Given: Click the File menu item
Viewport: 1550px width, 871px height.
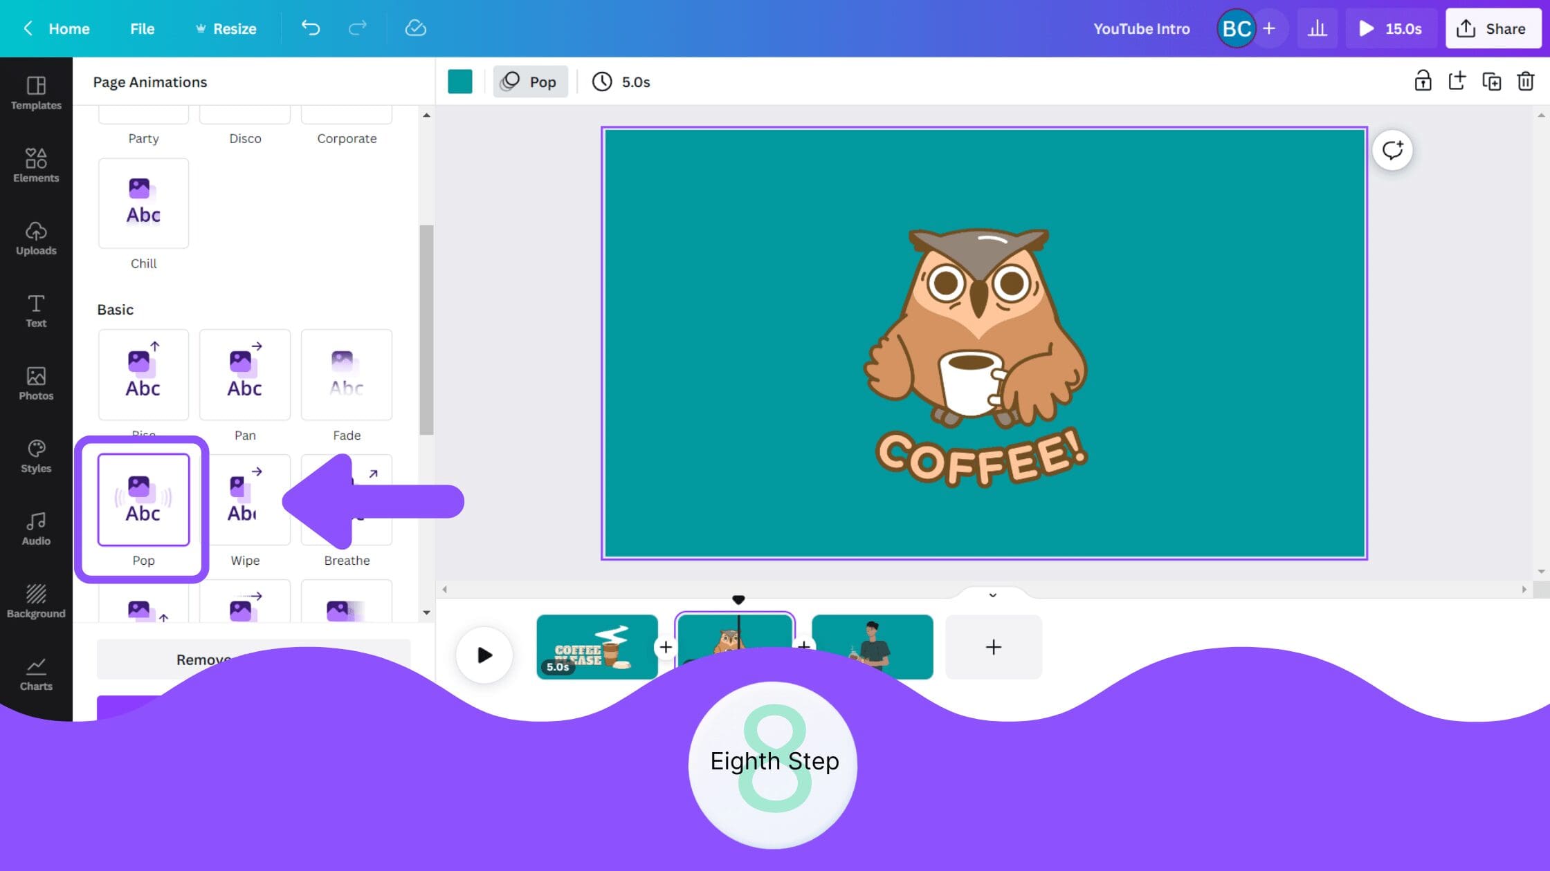Looking at the screenshot, I should [143, 29].
